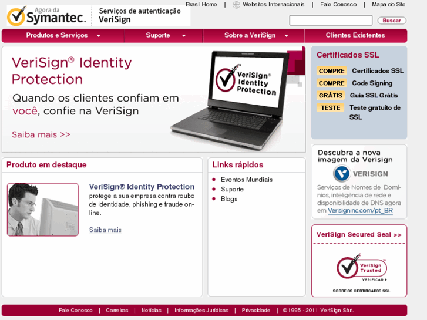Open the Code Signing link
This screenshot has height=320, width=427.
point(372,83)
